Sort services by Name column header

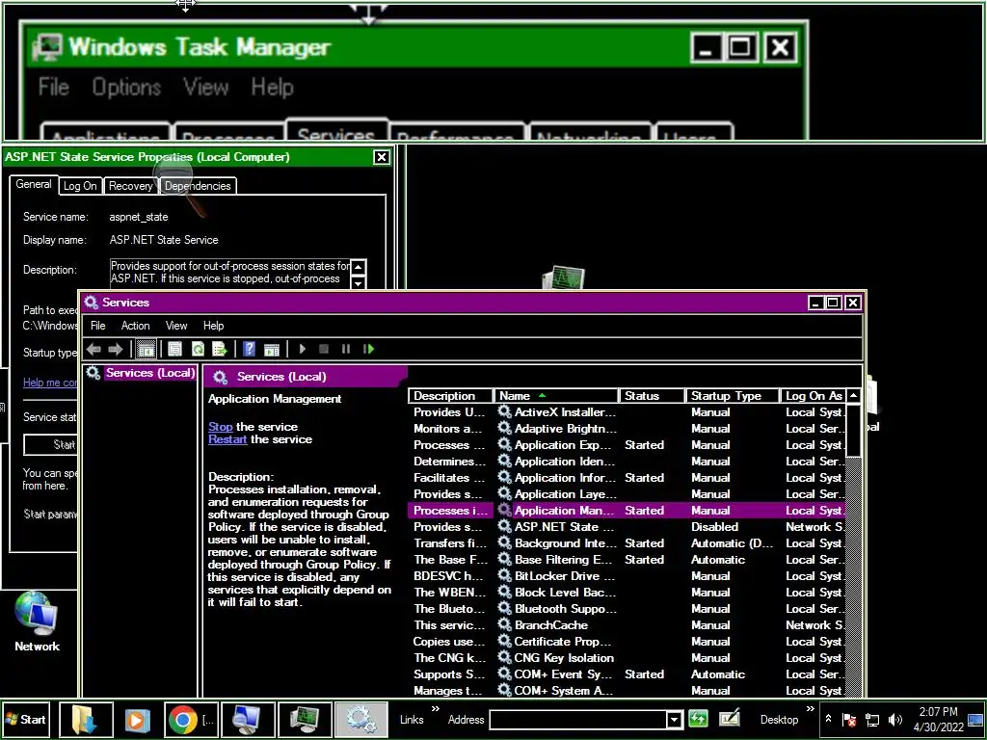click(556, 396)
